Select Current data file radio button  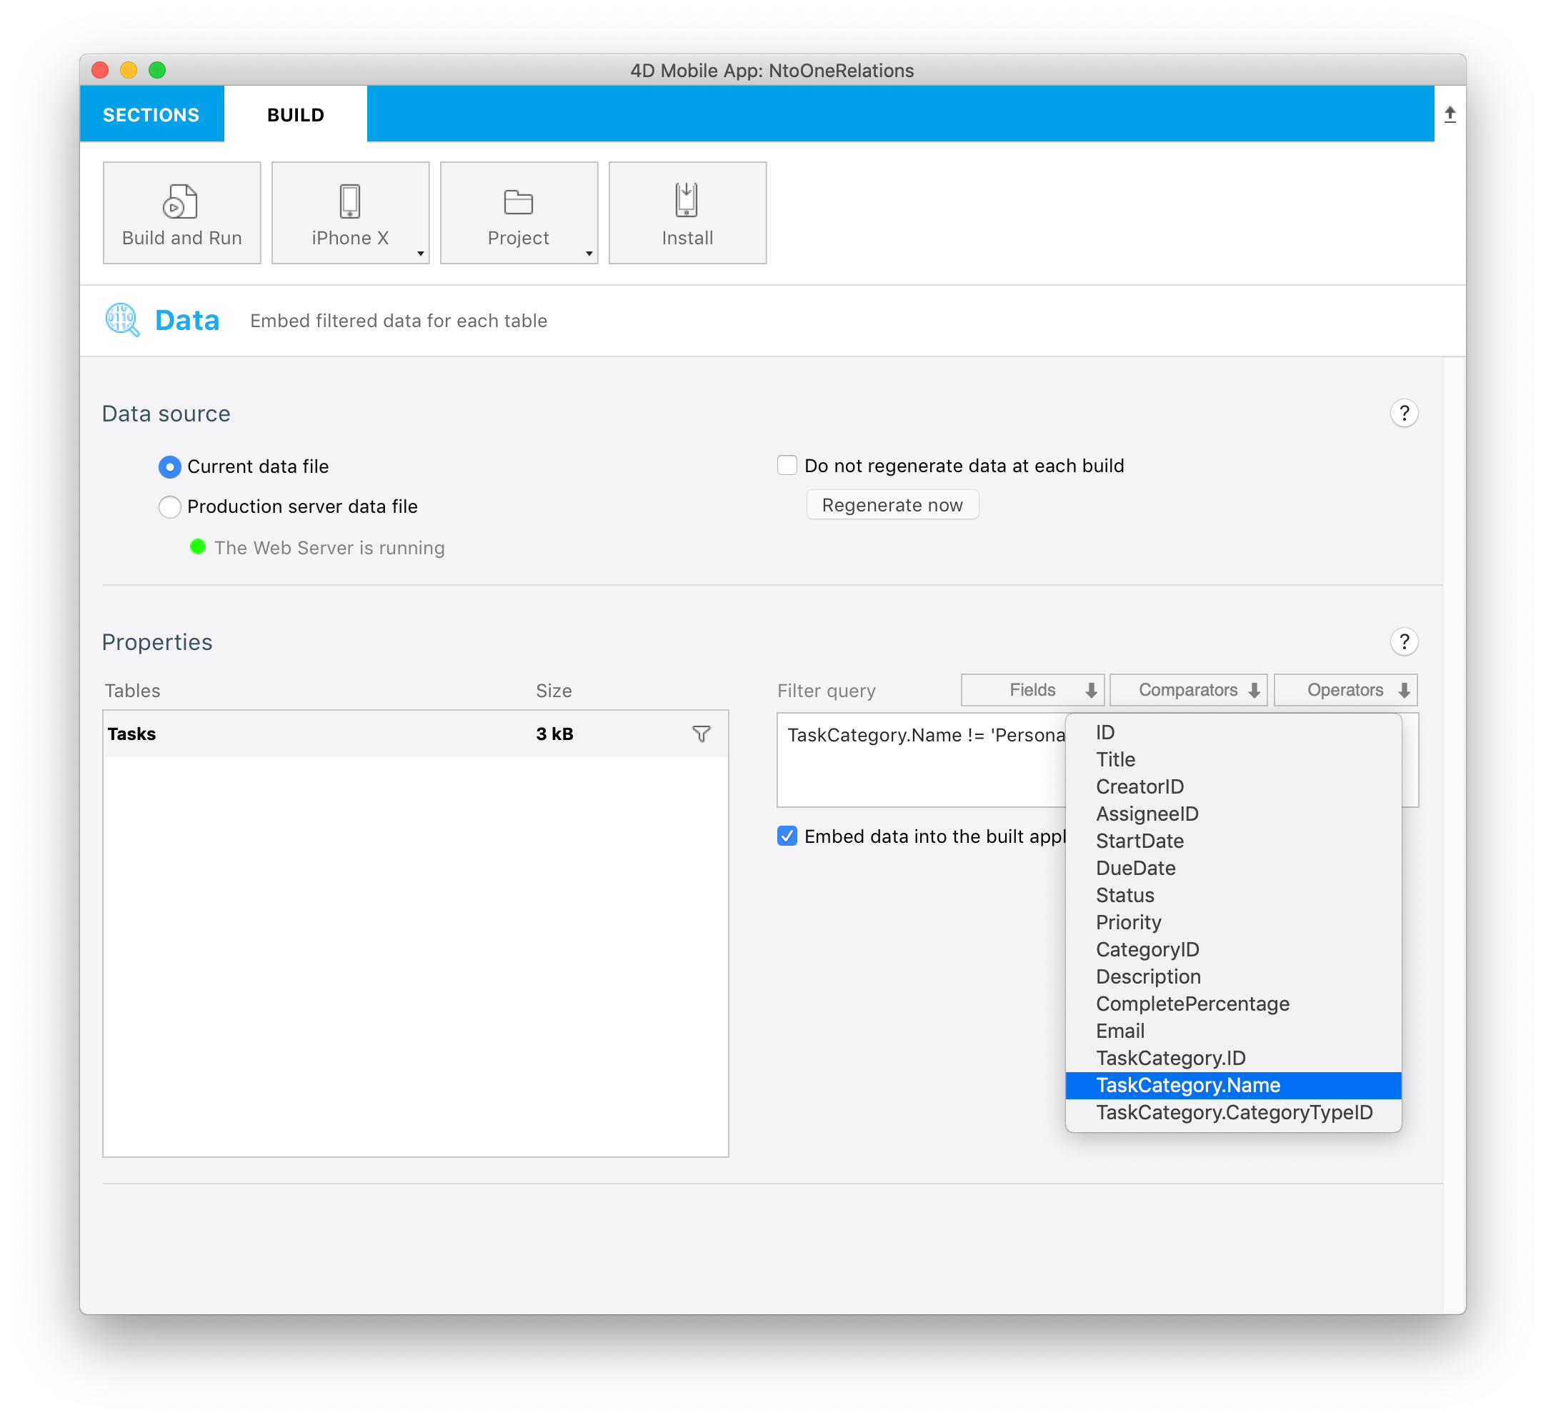[x=170, y=466]
